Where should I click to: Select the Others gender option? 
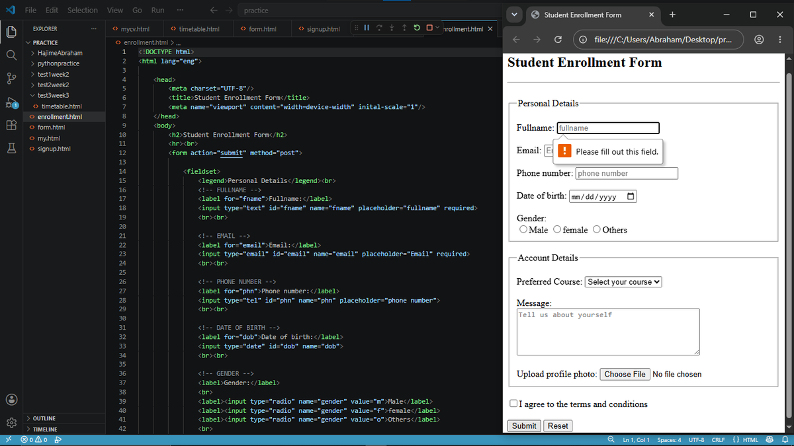(596, 229)
